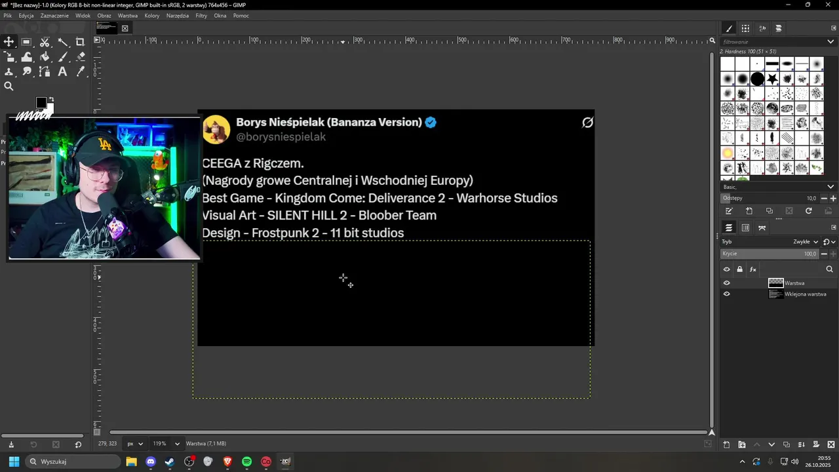Open the layer search magnifier

829,269
